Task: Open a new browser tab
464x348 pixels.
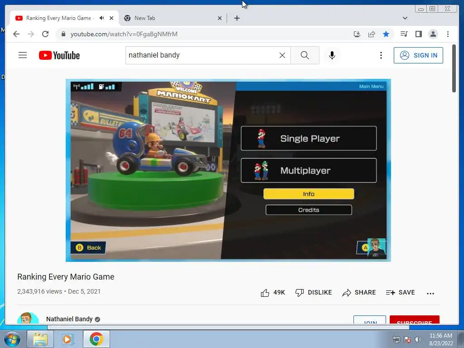Action: 237,18
